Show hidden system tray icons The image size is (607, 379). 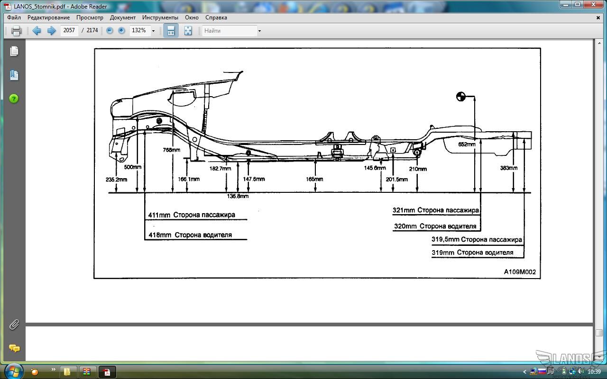(x=524, y=372)
